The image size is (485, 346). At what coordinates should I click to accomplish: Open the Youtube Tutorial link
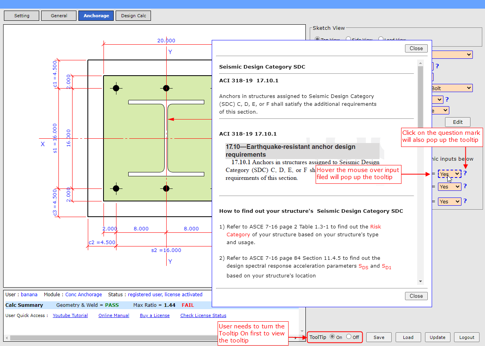70,315
